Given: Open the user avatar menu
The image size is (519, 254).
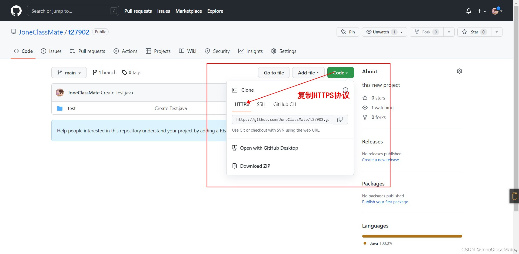Looking at the screenshot, I should (x=497, y=11).
